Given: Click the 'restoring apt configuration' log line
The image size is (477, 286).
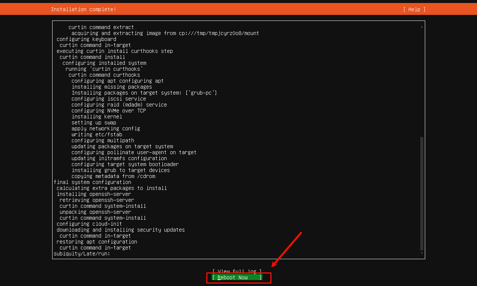Looking at the screenshot, I should pyautogui.click(x=97, y=242).
